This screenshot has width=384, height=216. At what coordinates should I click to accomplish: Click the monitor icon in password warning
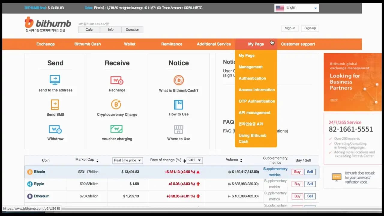pos(336,177)
